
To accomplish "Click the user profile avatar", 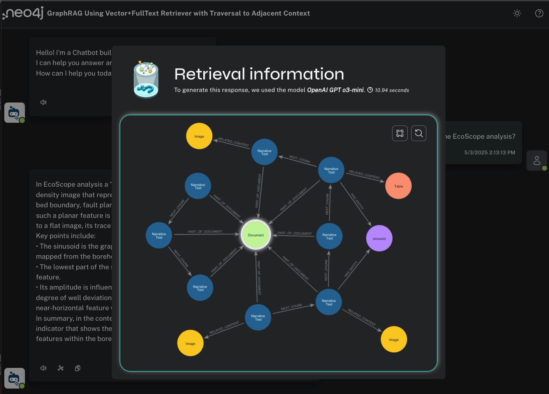I will (537, 160).
